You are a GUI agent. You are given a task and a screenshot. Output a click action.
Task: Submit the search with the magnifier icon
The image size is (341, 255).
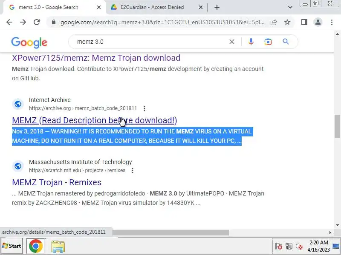(286, 42)
